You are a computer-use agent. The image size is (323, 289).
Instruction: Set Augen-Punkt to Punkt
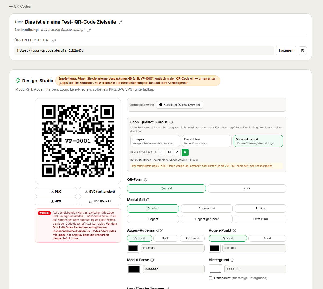pos(267,238)
